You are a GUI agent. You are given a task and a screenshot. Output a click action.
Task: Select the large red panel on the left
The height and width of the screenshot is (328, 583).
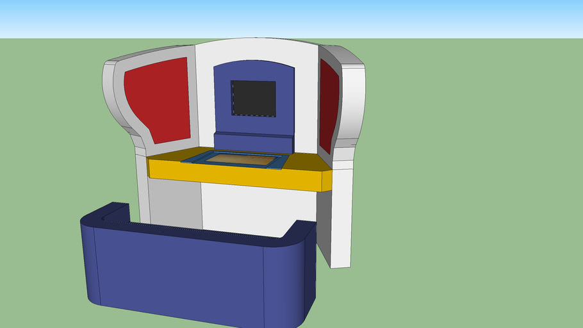click(x=158, y=98)
